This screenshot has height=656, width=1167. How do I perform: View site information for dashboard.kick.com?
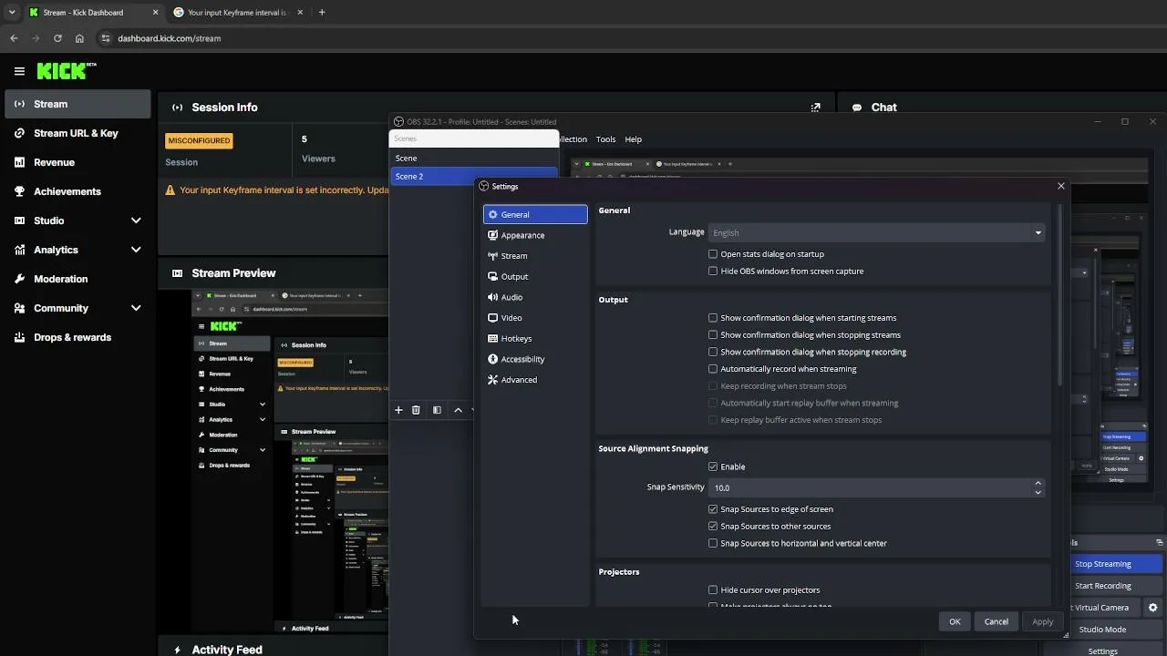(x=106, y=38)
